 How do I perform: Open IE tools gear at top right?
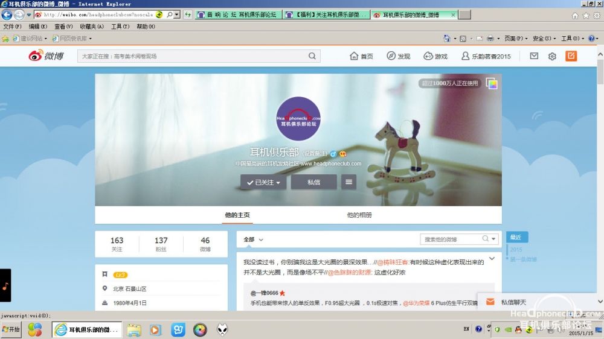coord(597,16)
